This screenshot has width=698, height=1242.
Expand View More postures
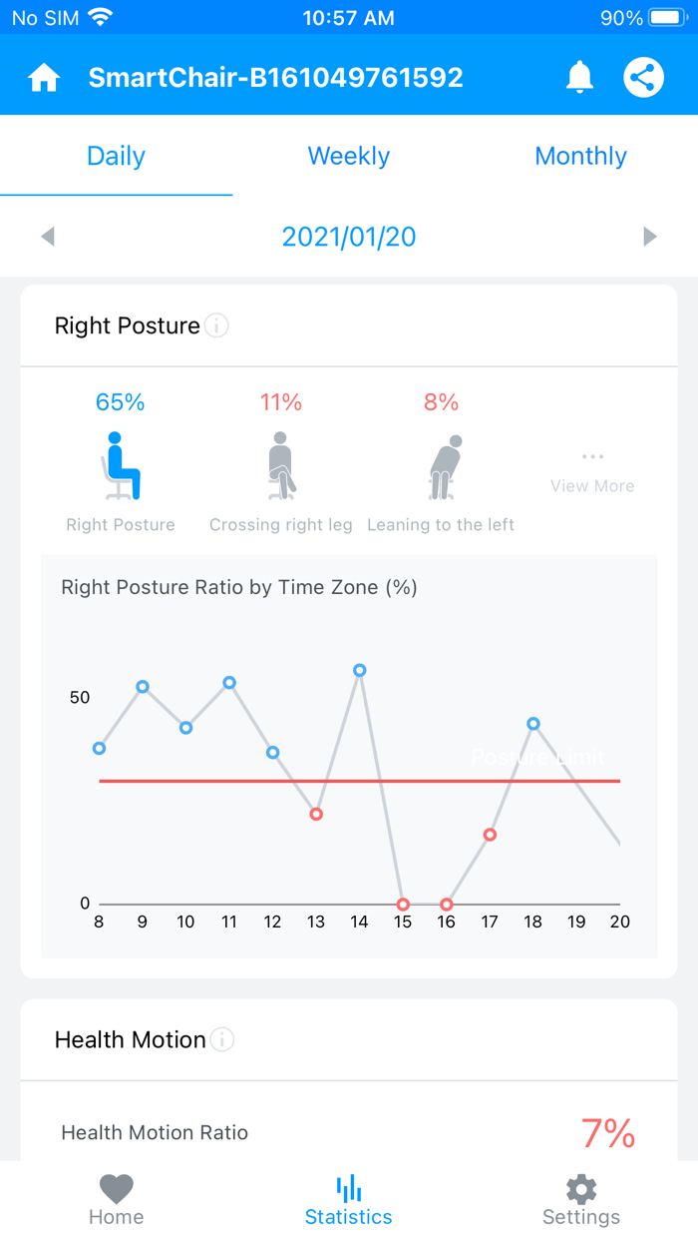(x=592, y=472)
